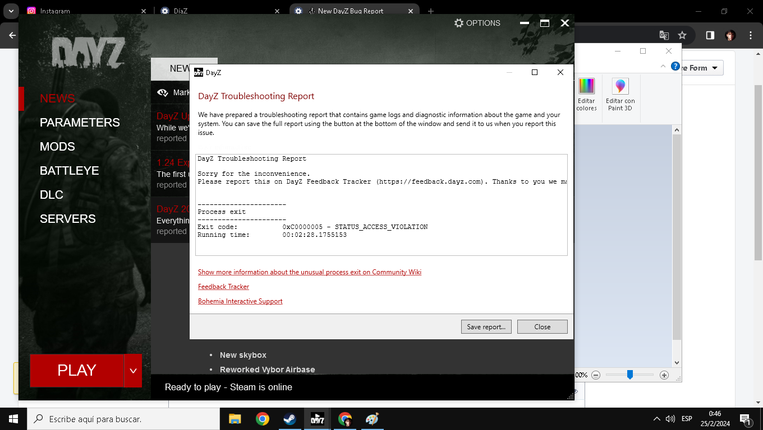This screenshot has width=763, height=430.
Task: Open the Community Wiki process exit link
Action: pos(310,272)
